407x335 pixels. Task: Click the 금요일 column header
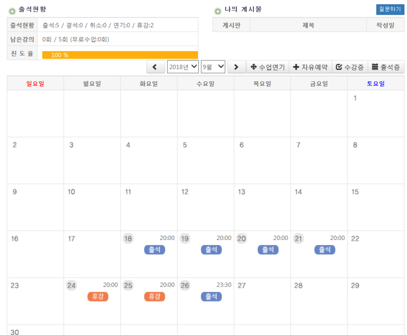319,83
